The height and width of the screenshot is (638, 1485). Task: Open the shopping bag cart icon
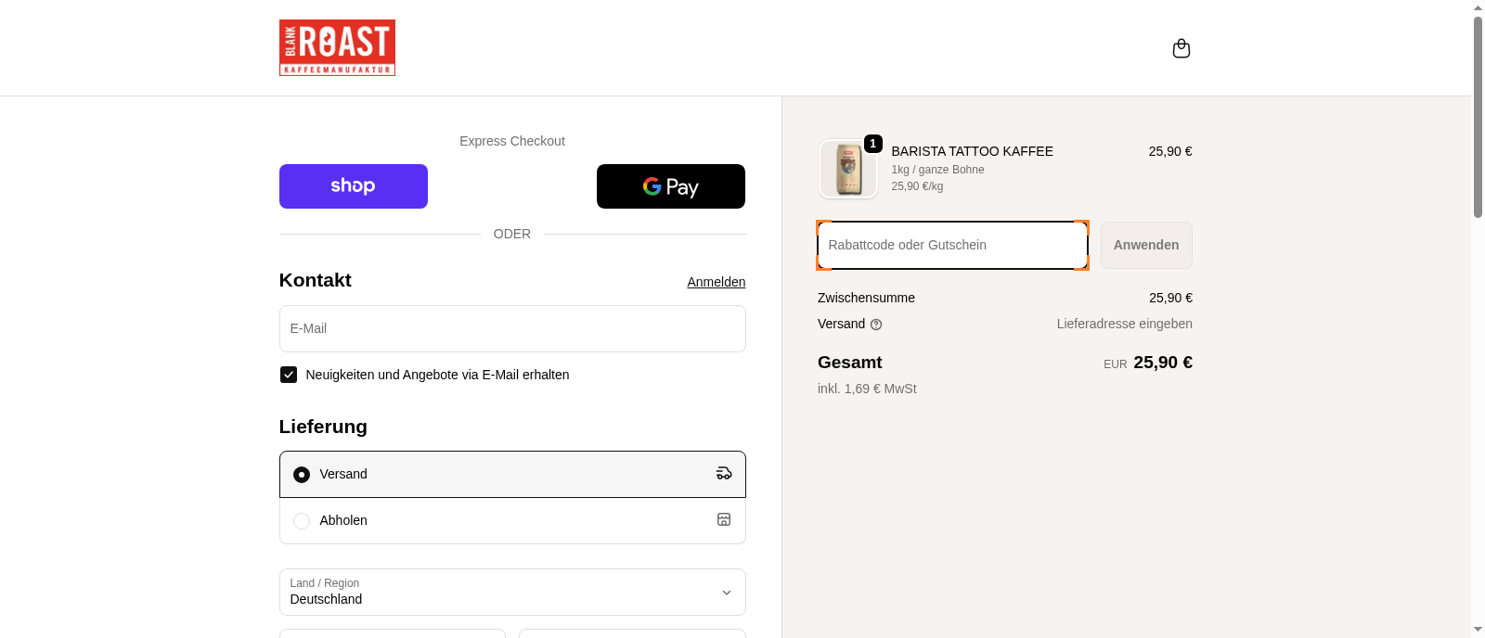[x=1181, y=48]
